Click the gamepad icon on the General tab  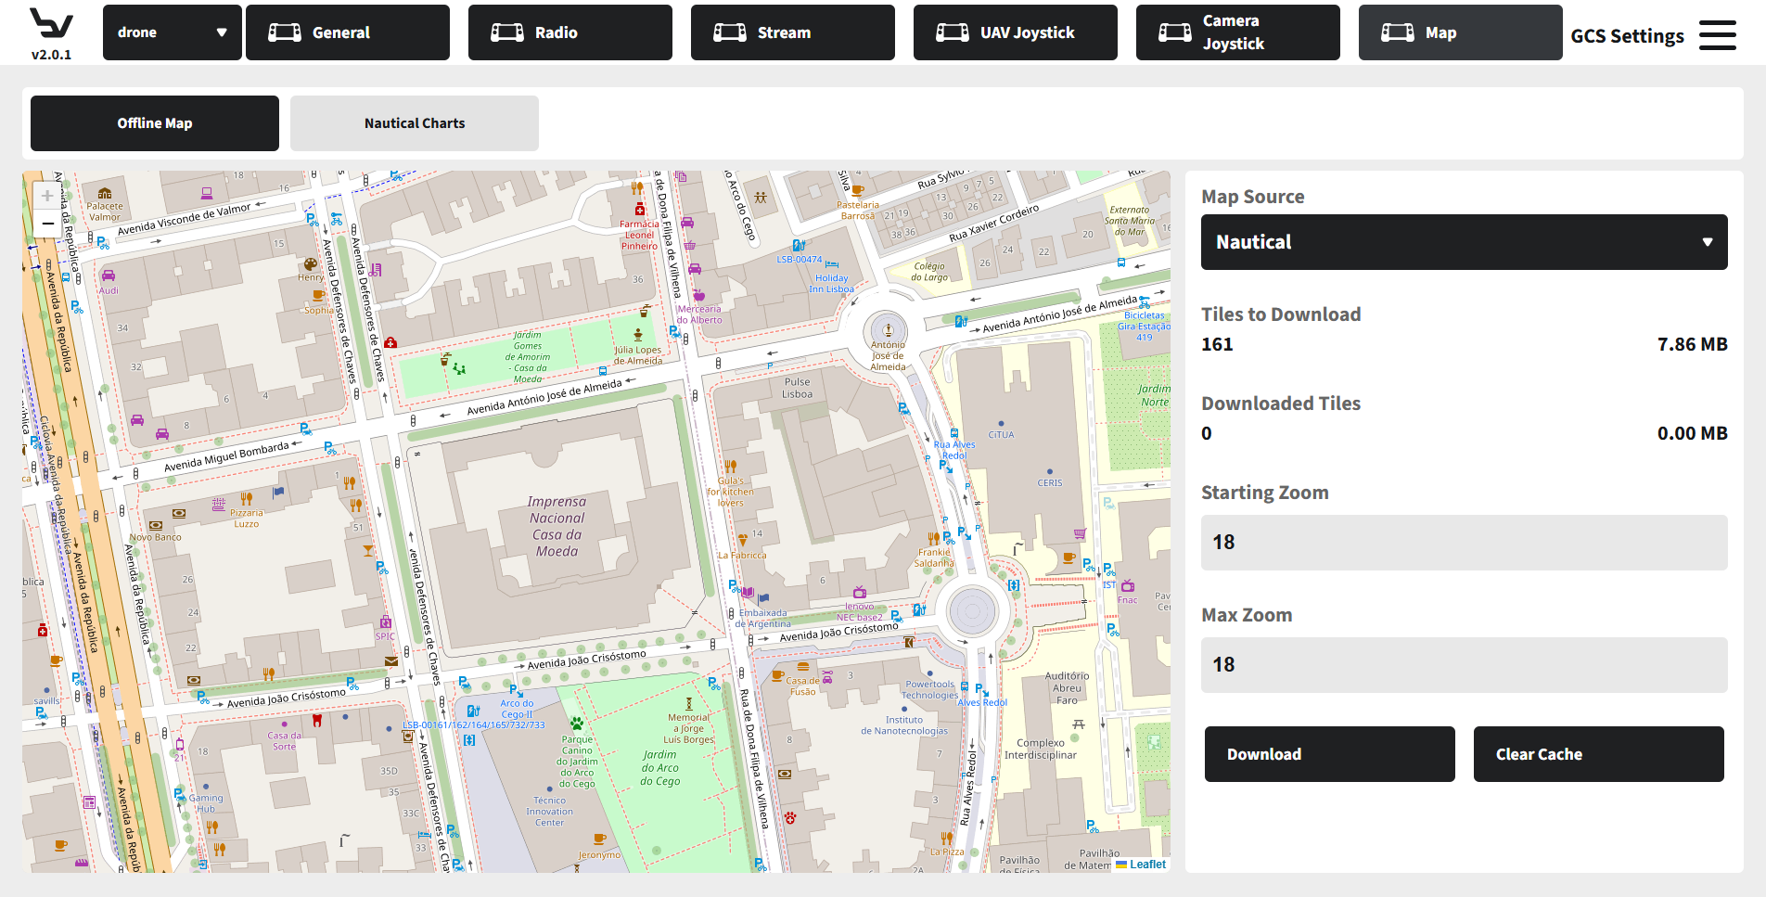tap(285, 32)
